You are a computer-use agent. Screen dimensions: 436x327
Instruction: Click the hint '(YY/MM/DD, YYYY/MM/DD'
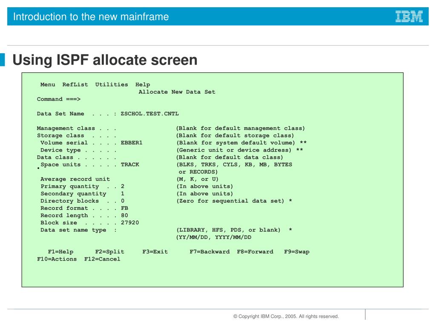[214, 238]
